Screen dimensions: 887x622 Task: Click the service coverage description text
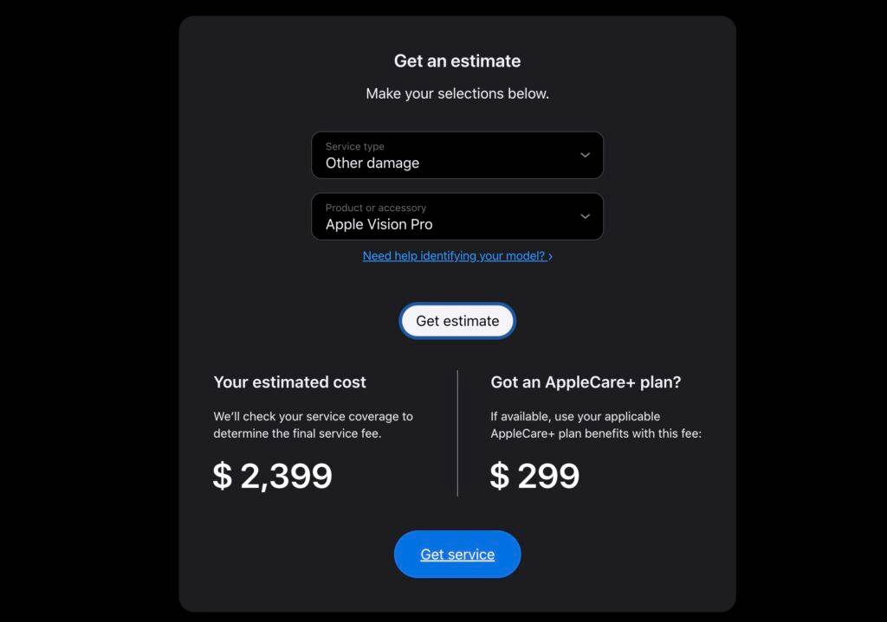[312, 425]
